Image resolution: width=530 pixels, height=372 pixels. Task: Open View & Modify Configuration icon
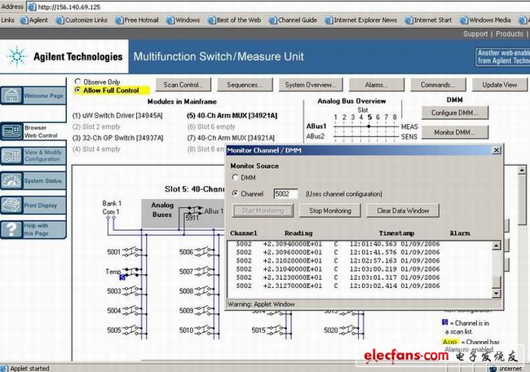coord(12,156)
